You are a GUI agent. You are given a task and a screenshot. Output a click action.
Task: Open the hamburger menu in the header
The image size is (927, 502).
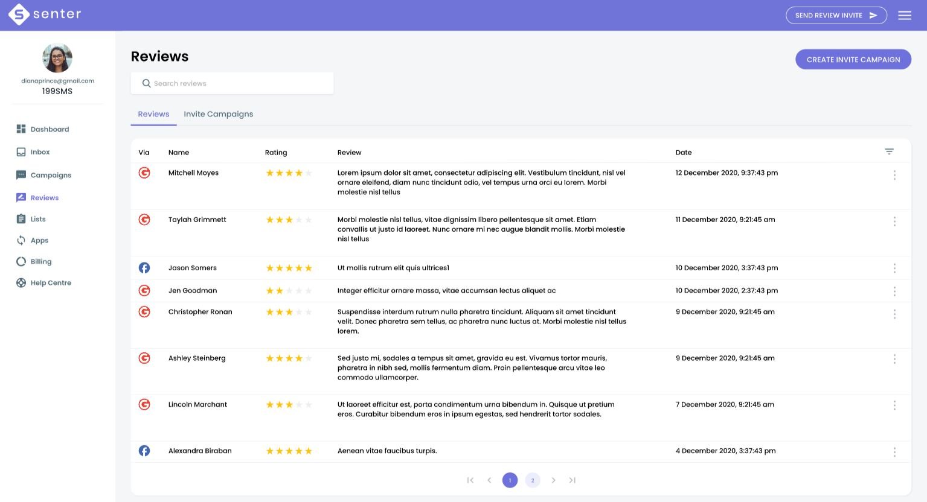(904, 15)
